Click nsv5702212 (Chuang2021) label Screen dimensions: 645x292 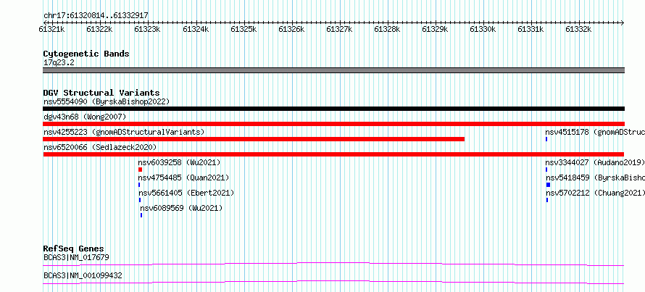[595, 193]
